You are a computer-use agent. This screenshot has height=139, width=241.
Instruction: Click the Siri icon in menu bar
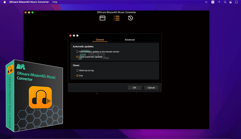pyautogui.click(x=236, y=2)
